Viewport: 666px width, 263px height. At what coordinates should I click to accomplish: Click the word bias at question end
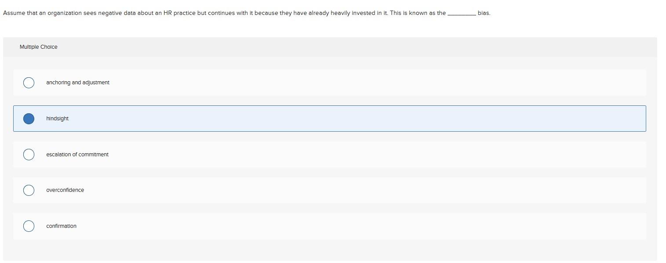click(484, 13)
